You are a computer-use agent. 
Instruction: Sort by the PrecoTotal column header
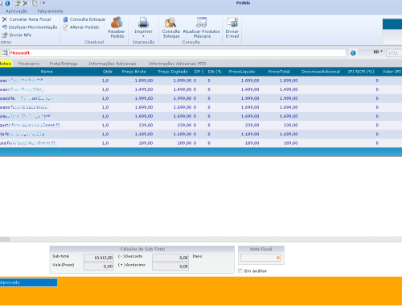(279, 72)
